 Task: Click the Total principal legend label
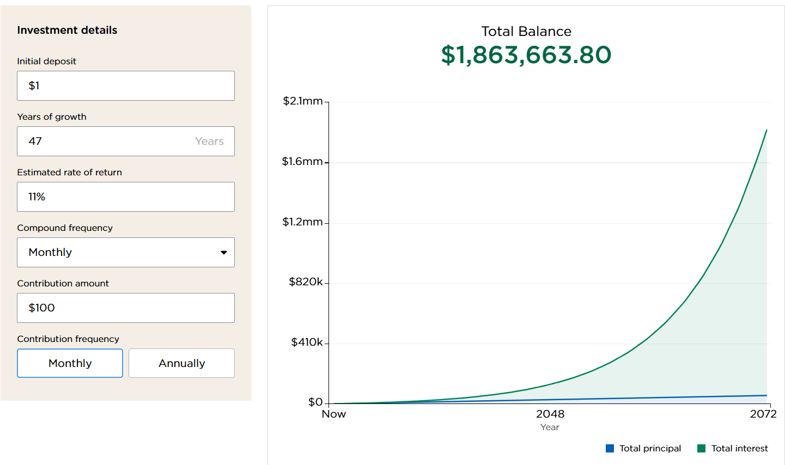[650, 448]
